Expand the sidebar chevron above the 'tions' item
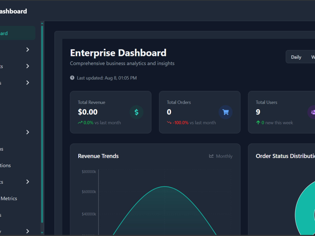The image size is (315, 236). click(x=28, y=132)
